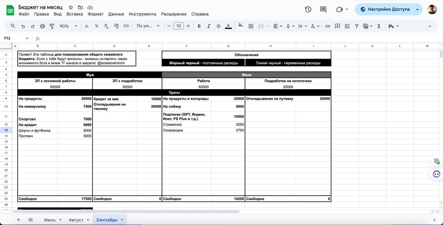Strike through the selected text
The width and height of the screenshot is (443, 225).
tap(218, 26)
